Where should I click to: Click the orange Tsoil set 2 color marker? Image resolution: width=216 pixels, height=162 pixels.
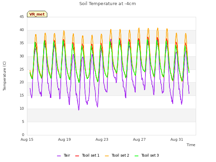click(x=107, y=156)
